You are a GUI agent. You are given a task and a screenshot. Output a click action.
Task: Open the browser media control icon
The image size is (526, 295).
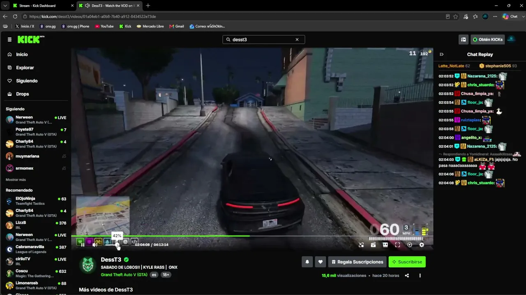[466, 16]
